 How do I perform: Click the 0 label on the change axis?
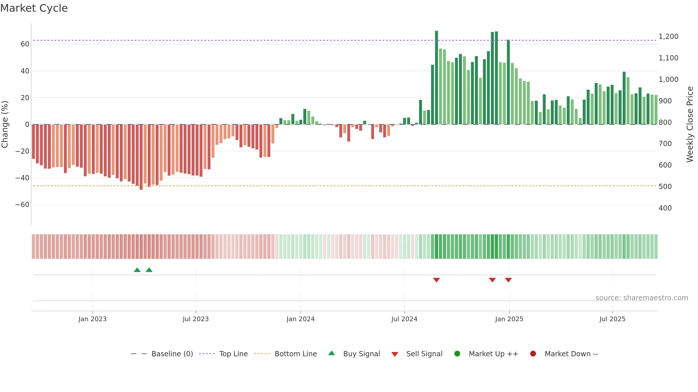click(x=27, y=124)
